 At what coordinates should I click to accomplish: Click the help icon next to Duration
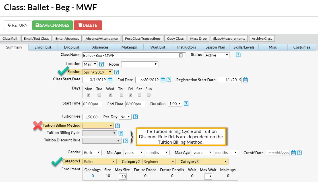tap(186, 104)
